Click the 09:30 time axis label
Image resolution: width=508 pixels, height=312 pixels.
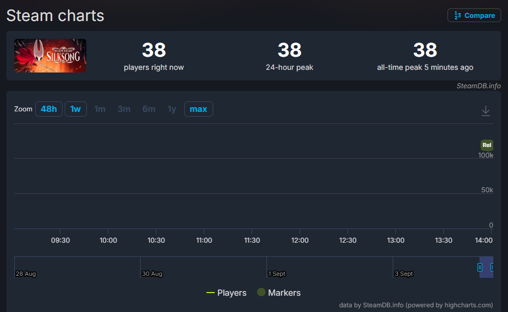pyautogui.click(x=60, y=240)
